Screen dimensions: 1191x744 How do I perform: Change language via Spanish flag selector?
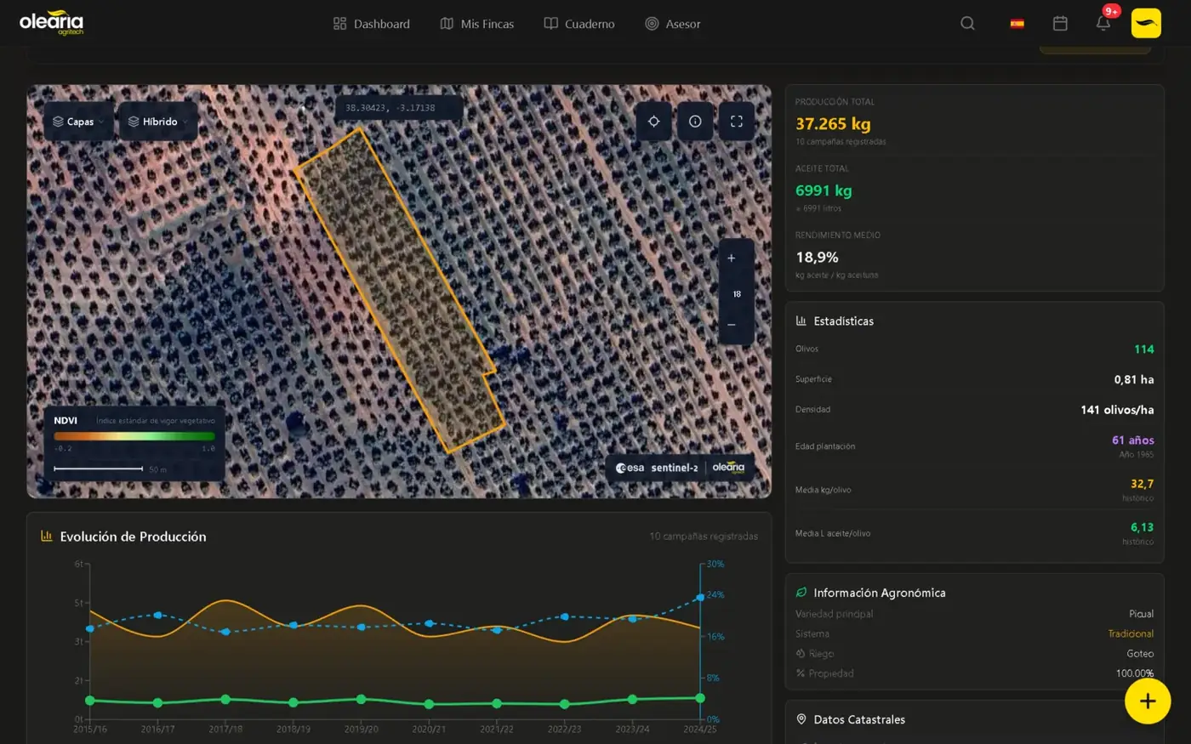pyautogui.click(x=1017, y=24)
